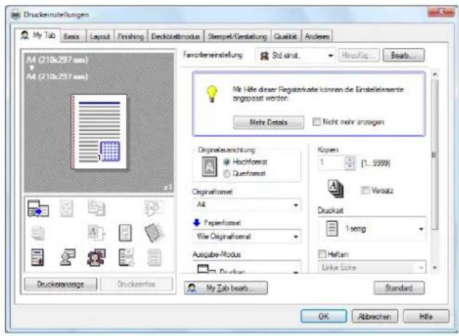Click the Kopien number field
The height and width of the screenshot is (336, 459).
[x=330, y=163]
